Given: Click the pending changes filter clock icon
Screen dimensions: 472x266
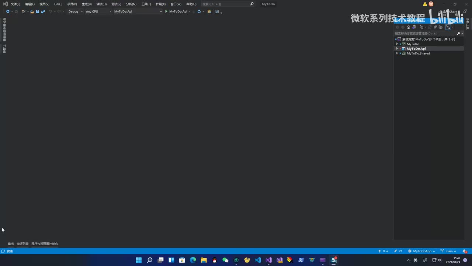Looking at the screenshot, I should click(x=422, y=27).
